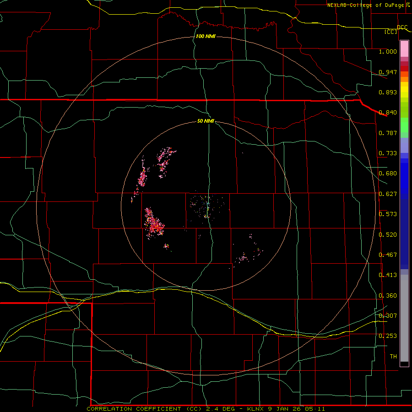
Task: Click the 0.947 scale value
Action: click(388, 72)
